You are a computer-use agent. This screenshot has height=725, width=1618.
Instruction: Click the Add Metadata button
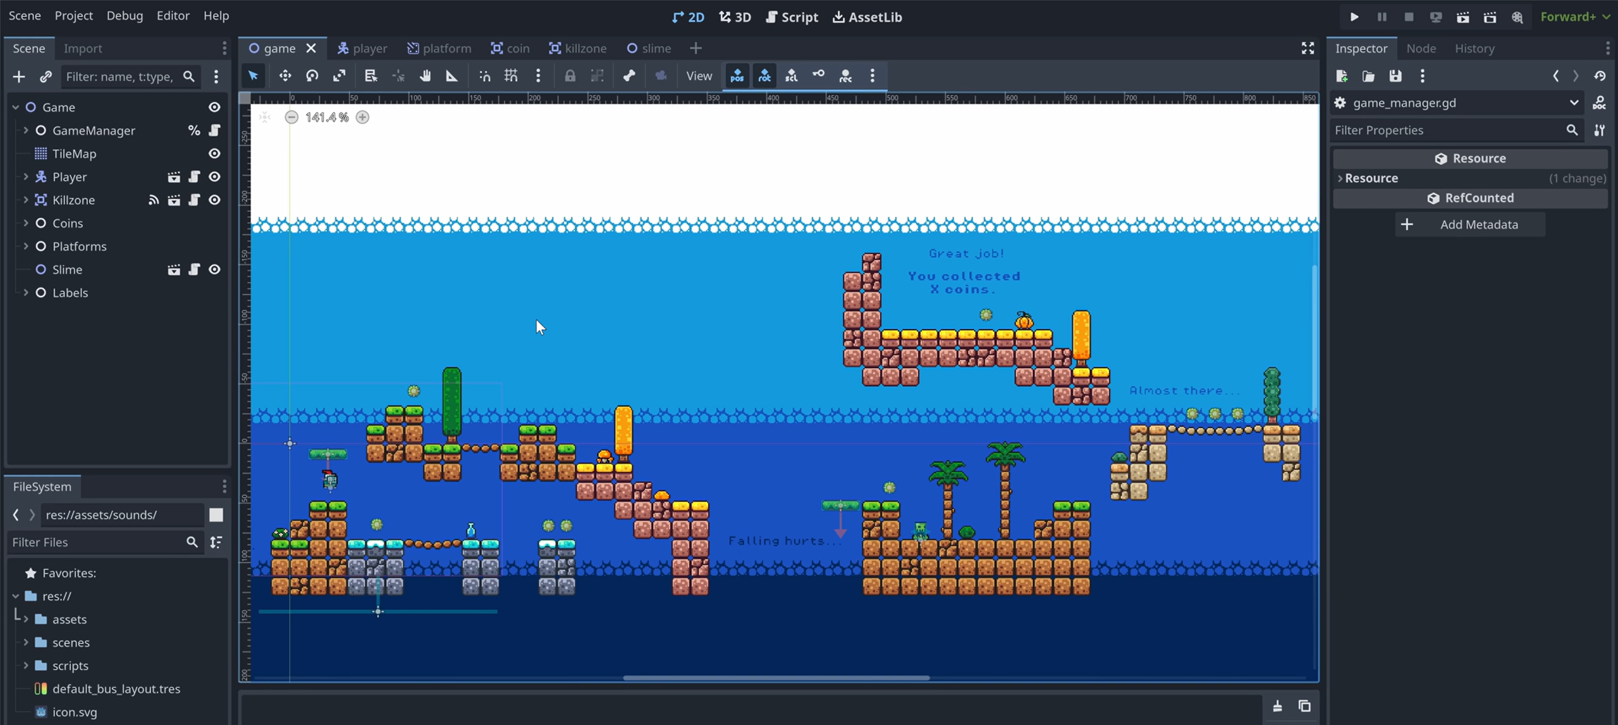(1470, 224)
